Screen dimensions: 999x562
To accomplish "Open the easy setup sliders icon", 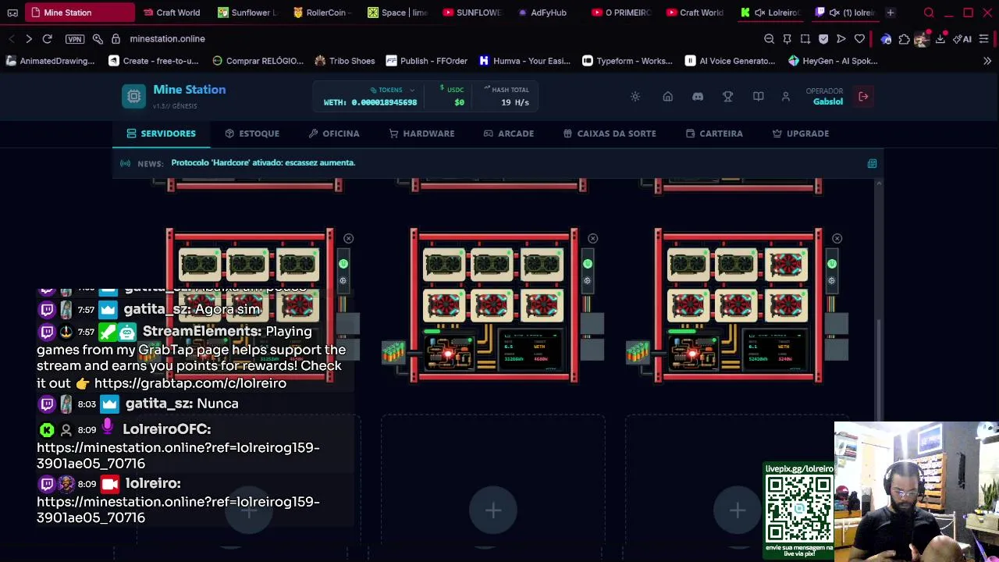I will [983, 38].
